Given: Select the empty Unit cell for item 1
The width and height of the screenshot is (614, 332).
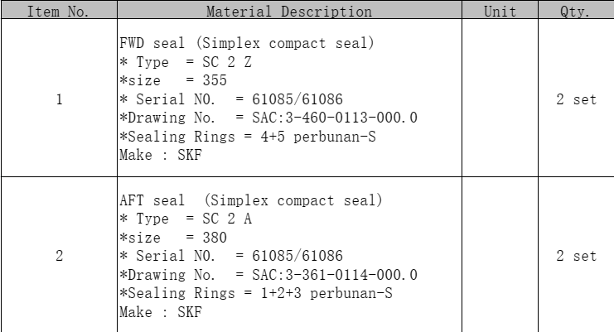Looking at the screenshot, I should (500, 99).
